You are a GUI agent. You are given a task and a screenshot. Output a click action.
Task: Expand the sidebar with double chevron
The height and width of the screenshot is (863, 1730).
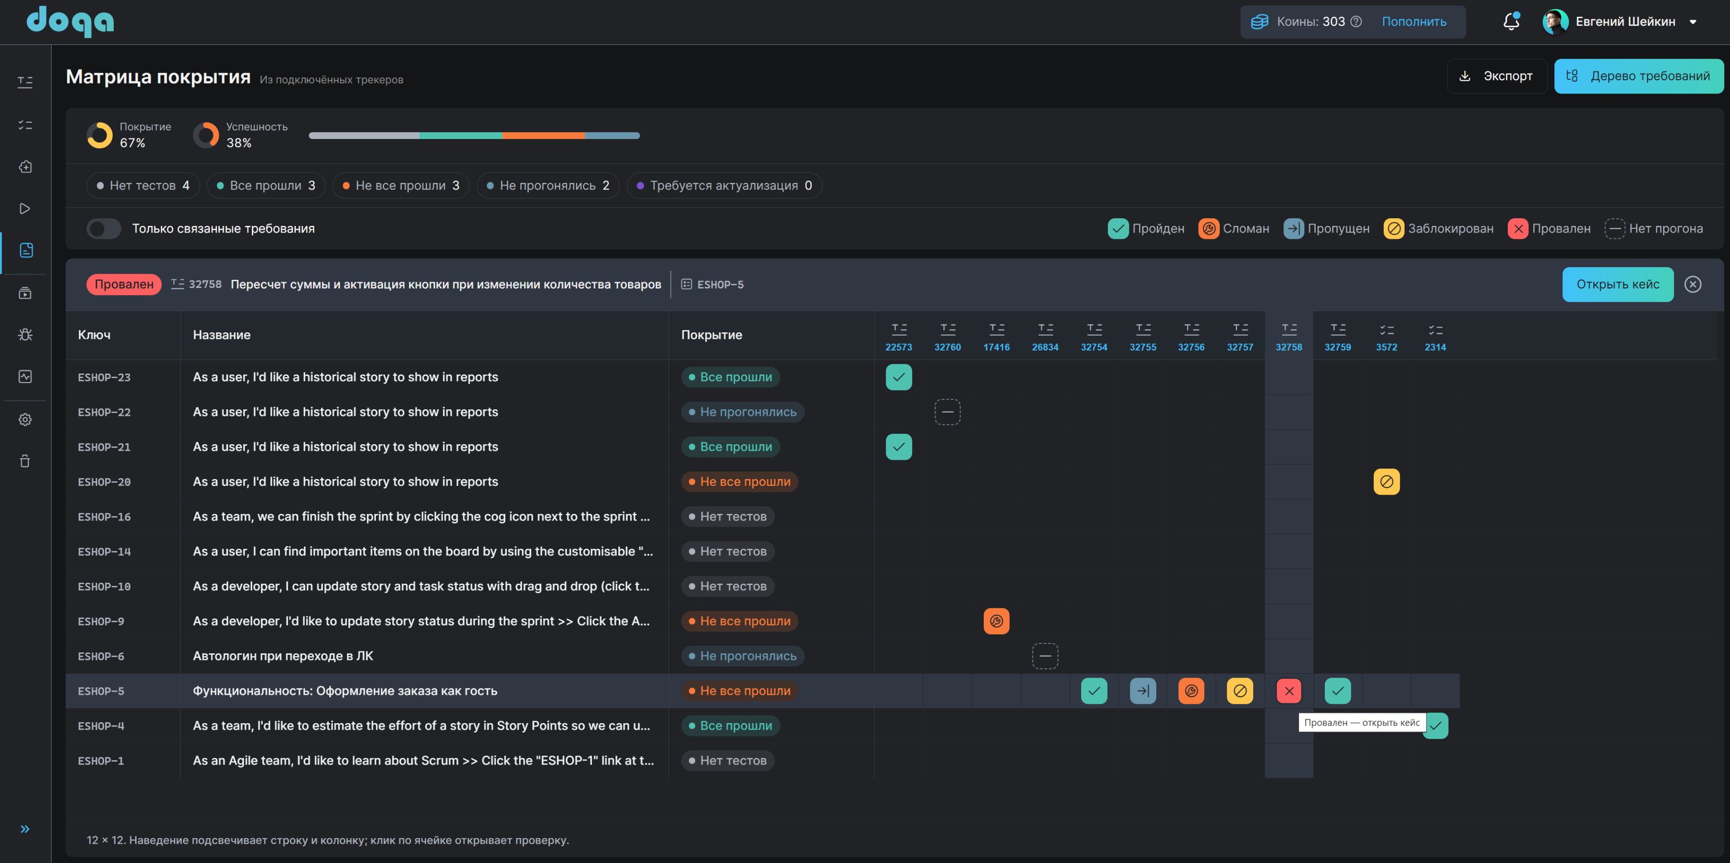coord(25,829)
